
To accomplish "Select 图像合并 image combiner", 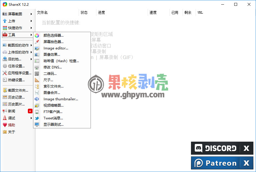I will pos(62,93).
